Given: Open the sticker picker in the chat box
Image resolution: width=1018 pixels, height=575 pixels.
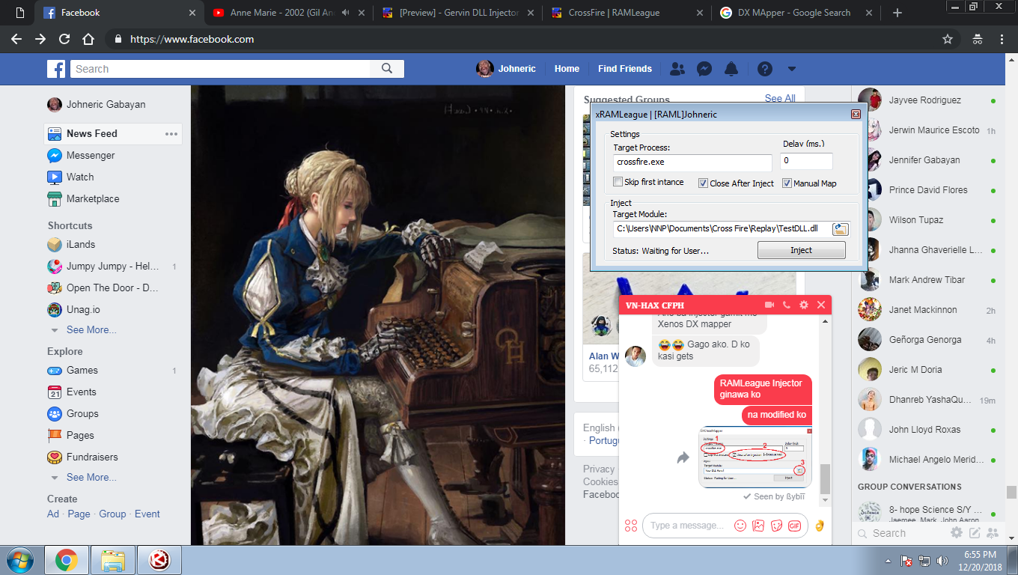Looking at the screenshot, I should (776, 526).
